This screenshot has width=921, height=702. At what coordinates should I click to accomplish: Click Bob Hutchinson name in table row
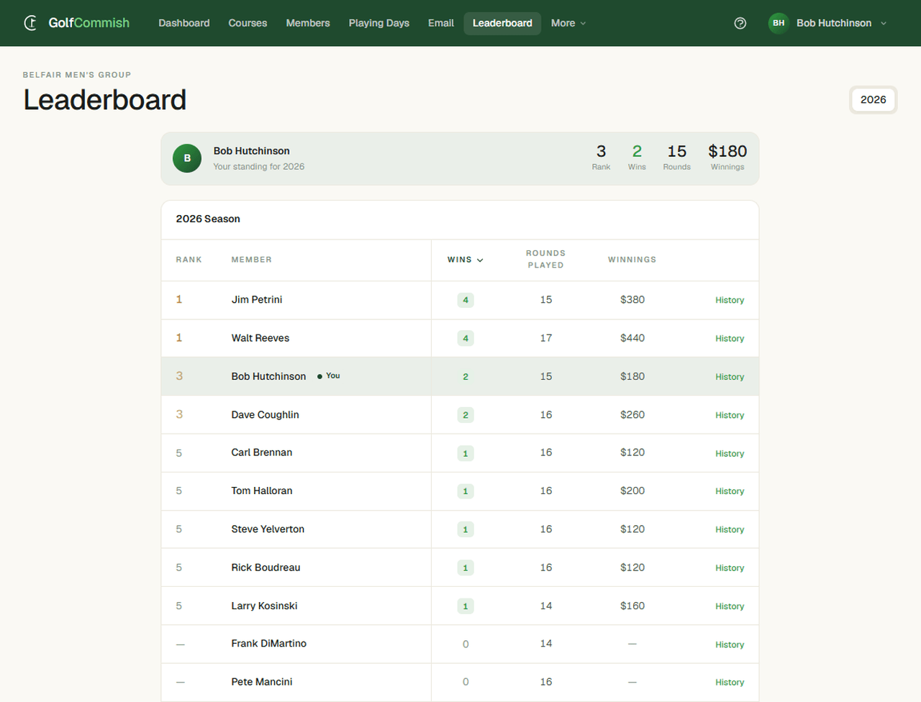(268, 376)
